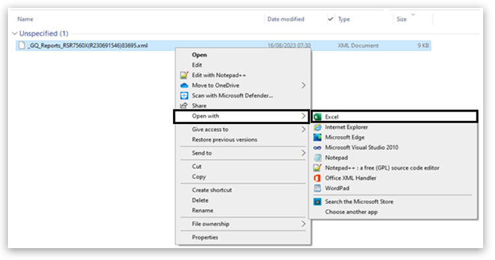Image resolution: width=495 pixels, height=260 pixels.
Task: Open the file with Microsoft Edge
Action: click(345, 137)
